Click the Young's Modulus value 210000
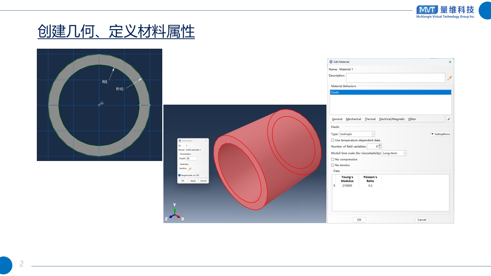 347,186
